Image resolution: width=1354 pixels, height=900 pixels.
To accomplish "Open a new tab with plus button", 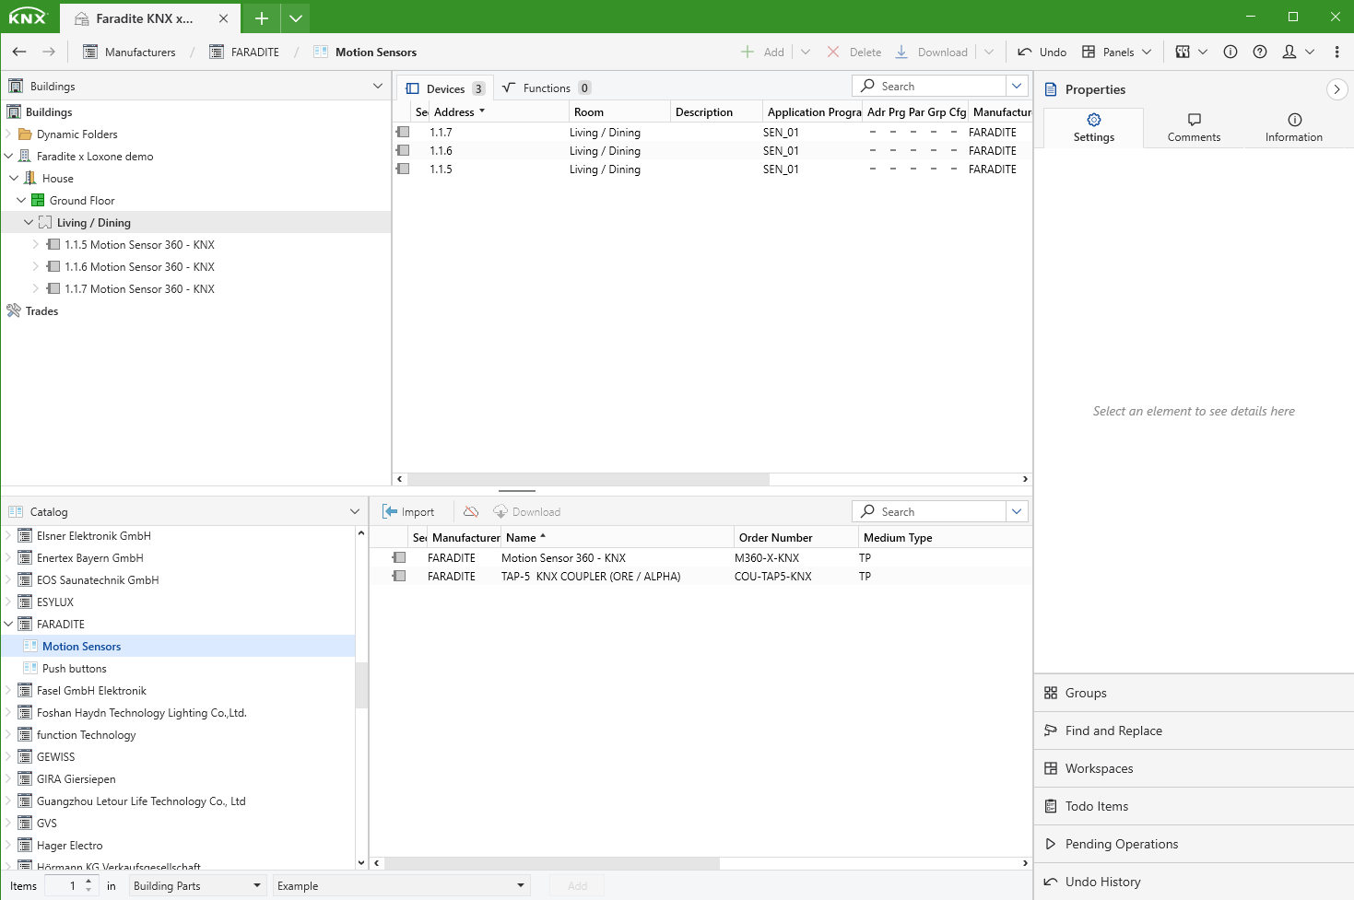I will click(x=262, y=18).
